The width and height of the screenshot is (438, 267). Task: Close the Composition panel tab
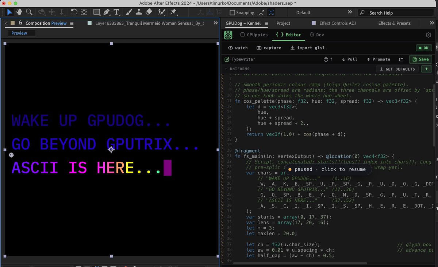pos(5,23)
